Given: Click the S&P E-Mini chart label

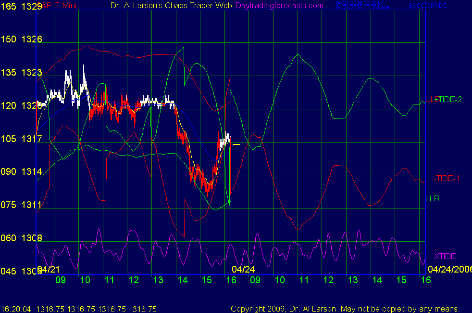Looking at the screenshot, I should pos(57,5).
